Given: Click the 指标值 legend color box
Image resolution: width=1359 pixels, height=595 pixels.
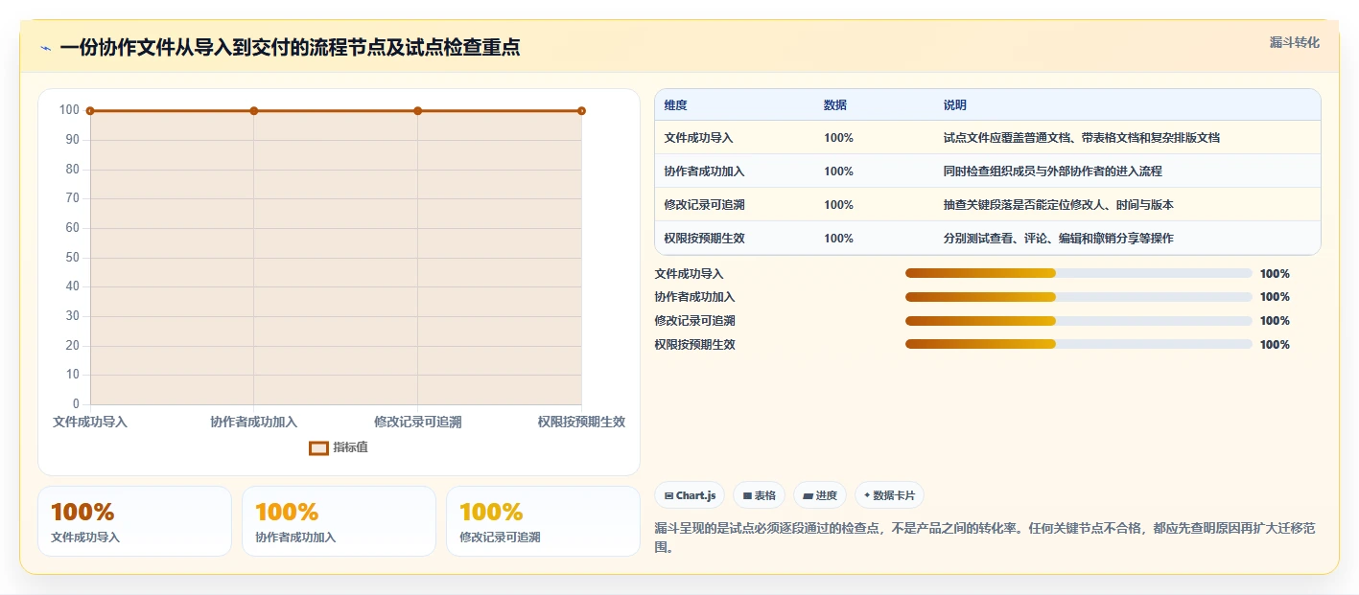Looking at the screenshot, I should click(x=318, y=447).
